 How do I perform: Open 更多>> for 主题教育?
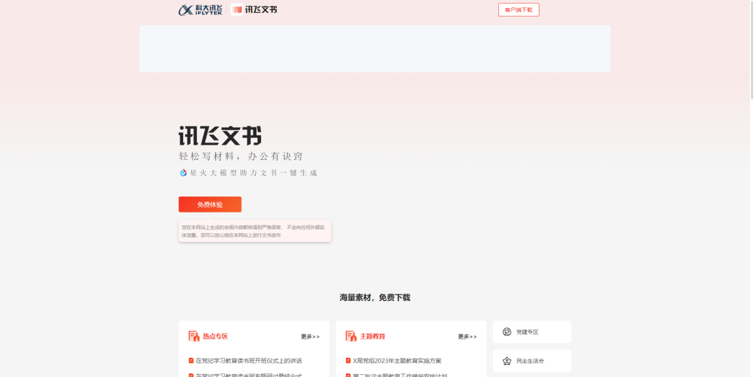[x=467, y=337]
